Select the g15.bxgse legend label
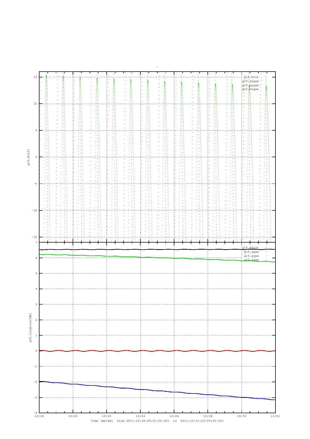 click(250, 81)
